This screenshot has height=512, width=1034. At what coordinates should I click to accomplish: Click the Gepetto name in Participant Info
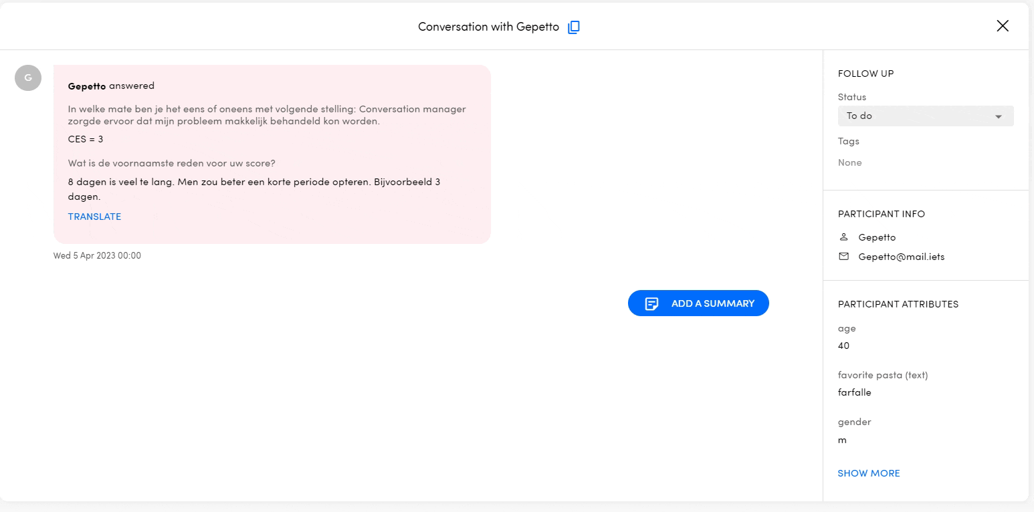click(x=877, y=237)
